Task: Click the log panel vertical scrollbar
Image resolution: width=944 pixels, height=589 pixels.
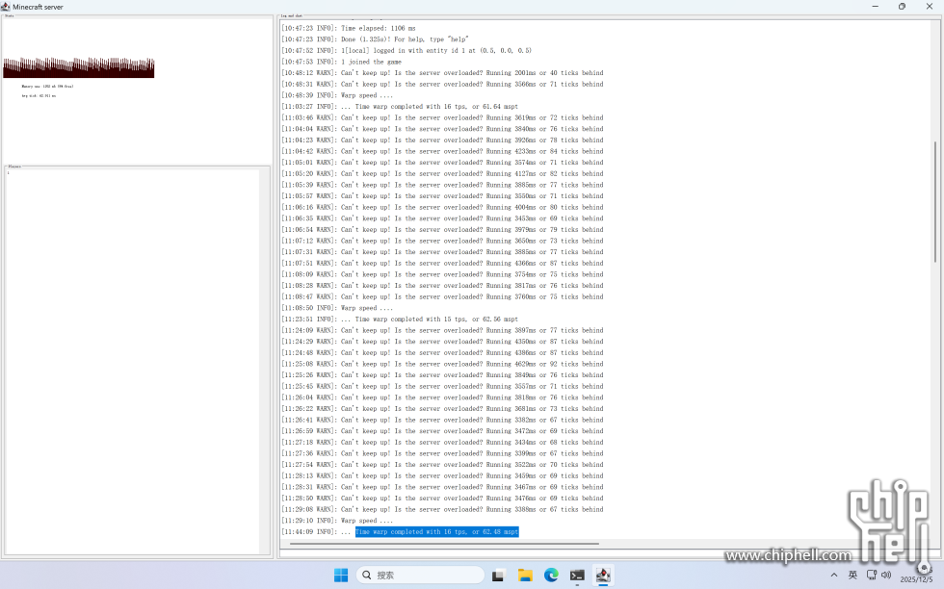Action: (934, 202)
